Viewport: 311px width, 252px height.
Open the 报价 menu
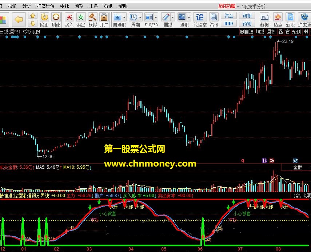click(12, 6)
